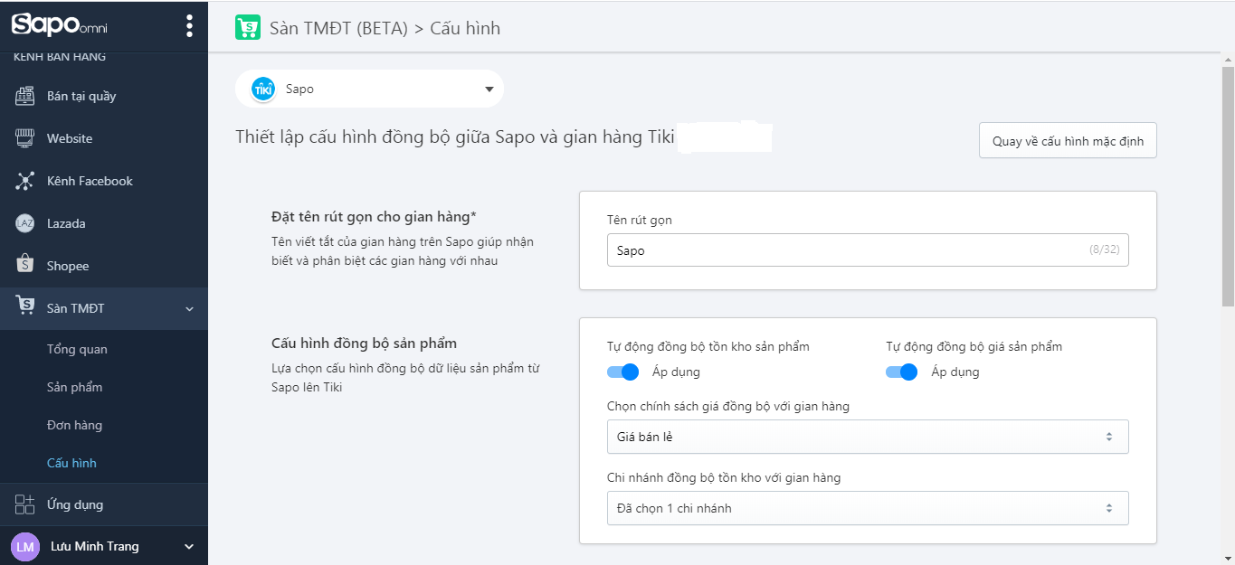Click Quay về cấu hình mặc định button
This screenshot has height=565, width=1235.
pyautogui.click(x=1067, y=140)
